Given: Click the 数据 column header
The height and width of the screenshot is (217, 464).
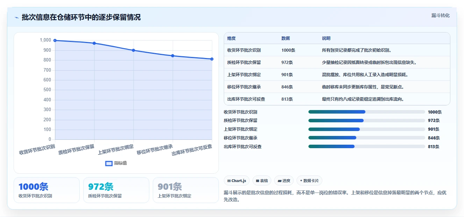Looking at the screenshot, I should (286, 38).
